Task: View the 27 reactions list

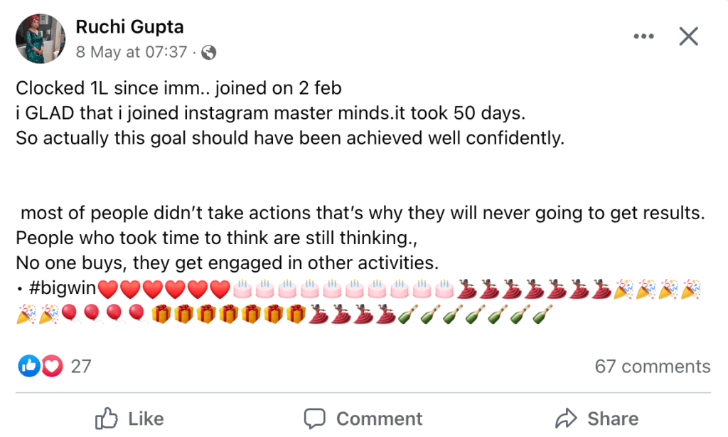Action: point(81,367)
